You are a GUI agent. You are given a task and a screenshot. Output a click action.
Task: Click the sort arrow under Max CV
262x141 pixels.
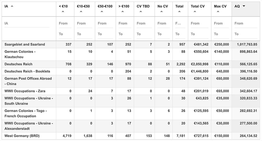(218, 11)
